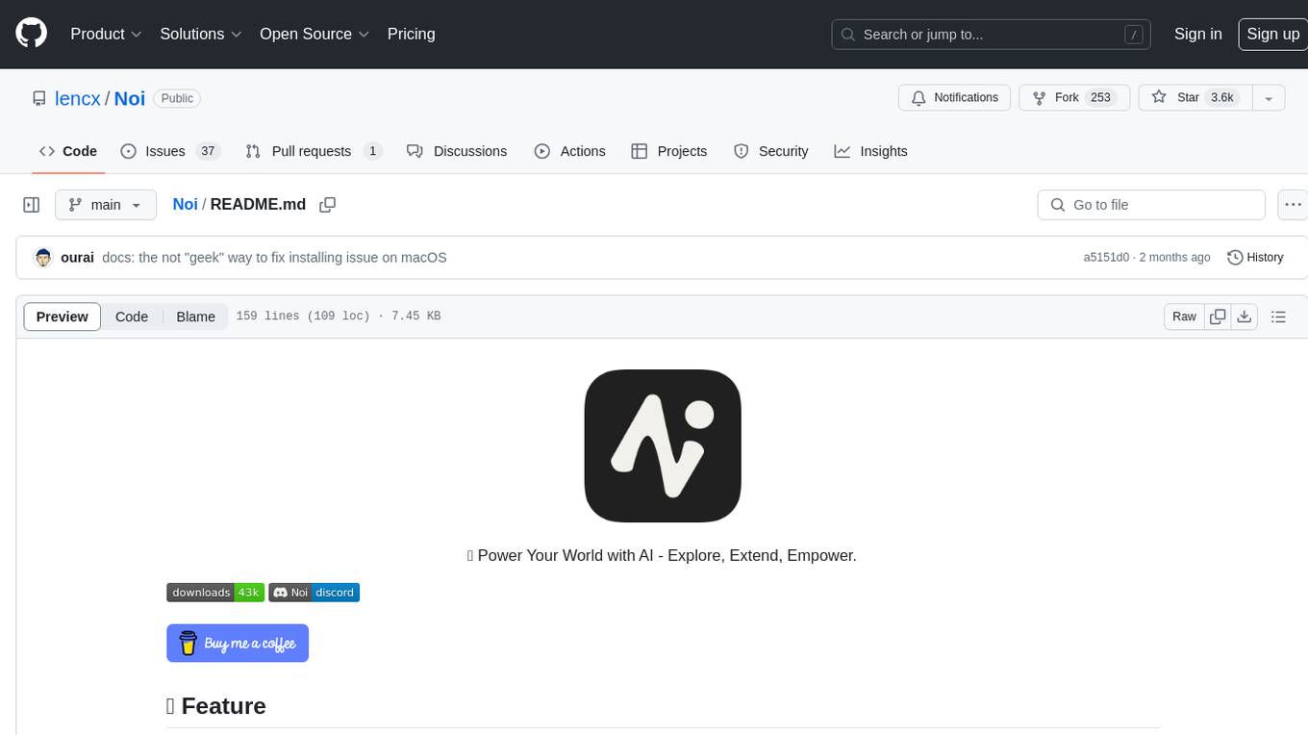Open the Actions tab
Image resolution: width=1308 pixels, height=735 pixels.
coord(570,151)
